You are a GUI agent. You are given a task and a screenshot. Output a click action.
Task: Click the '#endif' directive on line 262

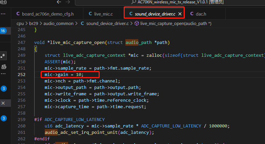42,139
